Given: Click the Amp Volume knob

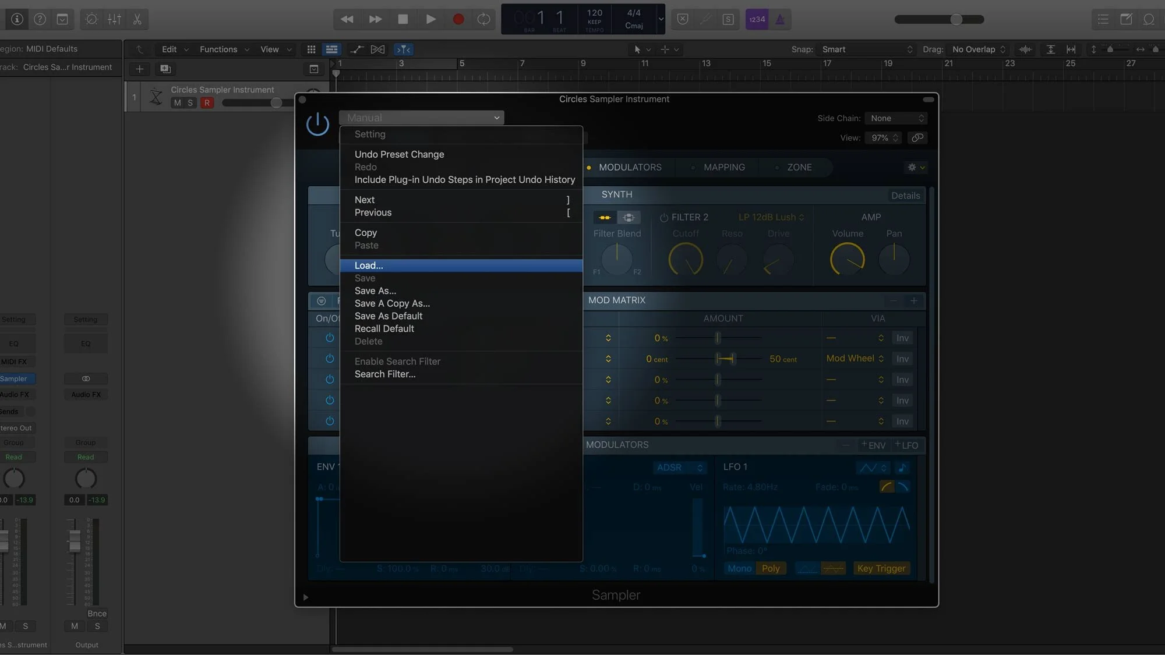Looking at the screenshot, I should [x=847, y=259].
